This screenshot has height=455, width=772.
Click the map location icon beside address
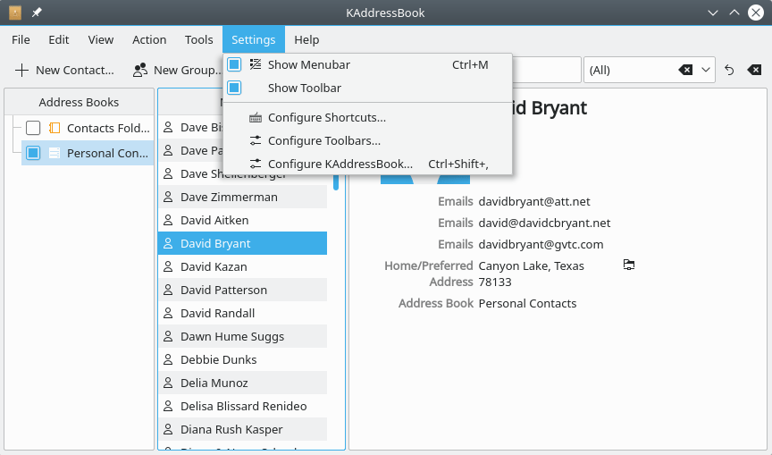(x=629, y=265)
